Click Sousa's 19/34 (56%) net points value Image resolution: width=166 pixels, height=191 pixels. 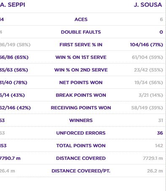[149, 82]
